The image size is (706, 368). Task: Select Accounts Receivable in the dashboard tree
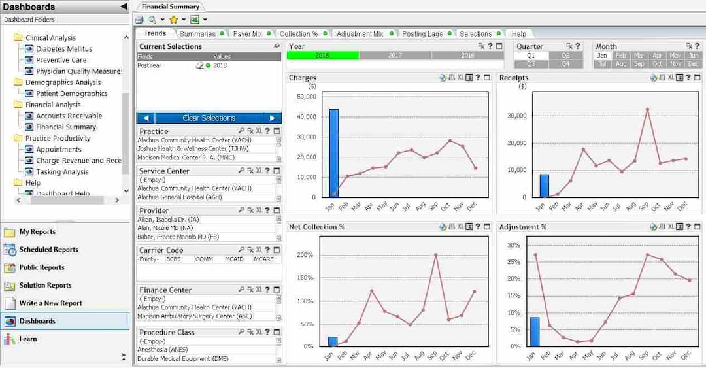point(69,116)
